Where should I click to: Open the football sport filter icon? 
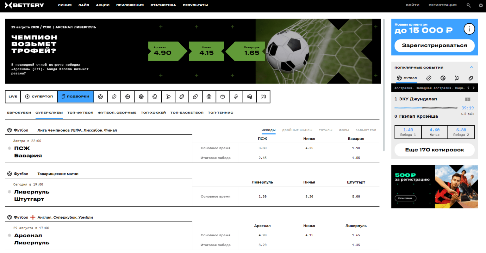(x=100, y=97)
